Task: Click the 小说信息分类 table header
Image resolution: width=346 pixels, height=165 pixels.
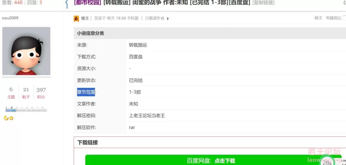Action: [x=210, y=33]
